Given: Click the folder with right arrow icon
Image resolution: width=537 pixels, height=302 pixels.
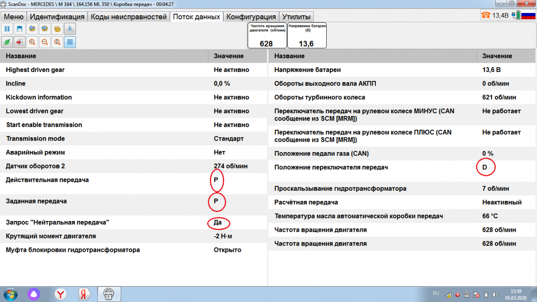Looking at the screenshot, I should click(x=45, y=30).
